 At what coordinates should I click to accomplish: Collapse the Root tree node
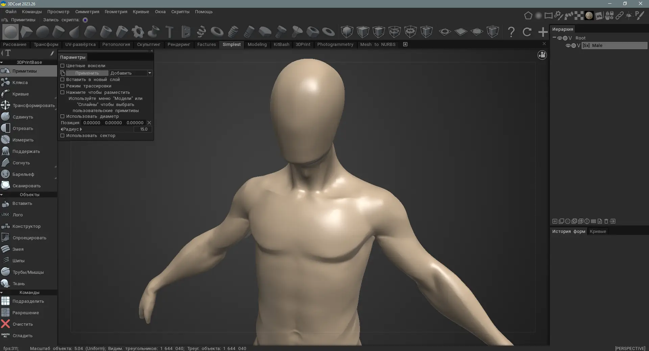[x=554, y=38]
